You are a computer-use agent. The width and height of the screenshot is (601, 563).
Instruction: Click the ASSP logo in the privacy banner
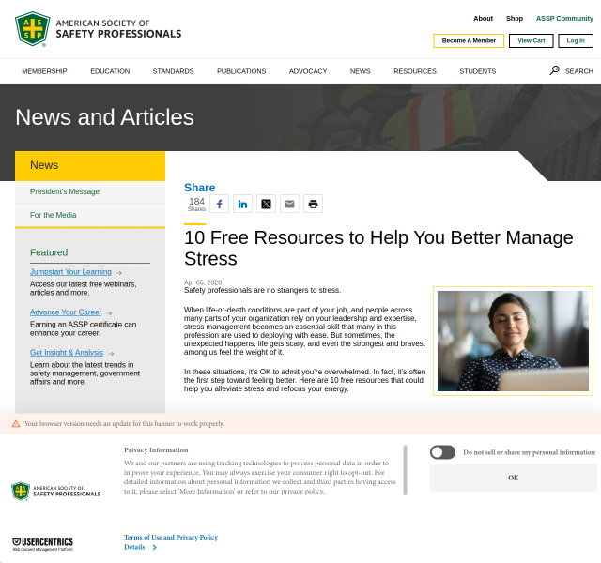(56, 491)
